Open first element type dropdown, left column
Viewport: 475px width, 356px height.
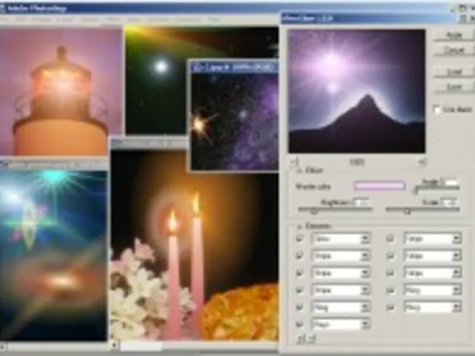click(x=341, y=239)
